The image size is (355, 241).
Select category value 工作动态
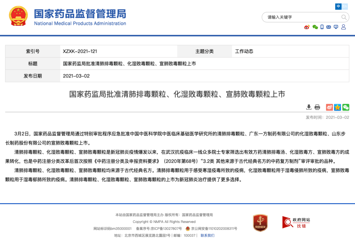click(244, 51)
